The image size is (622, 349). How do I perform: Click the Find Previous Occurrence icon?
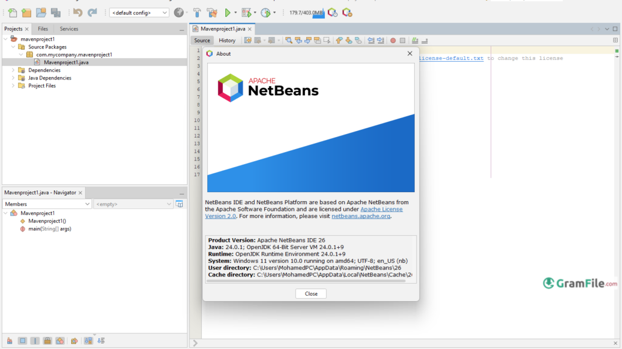click(x=298, y=41)
